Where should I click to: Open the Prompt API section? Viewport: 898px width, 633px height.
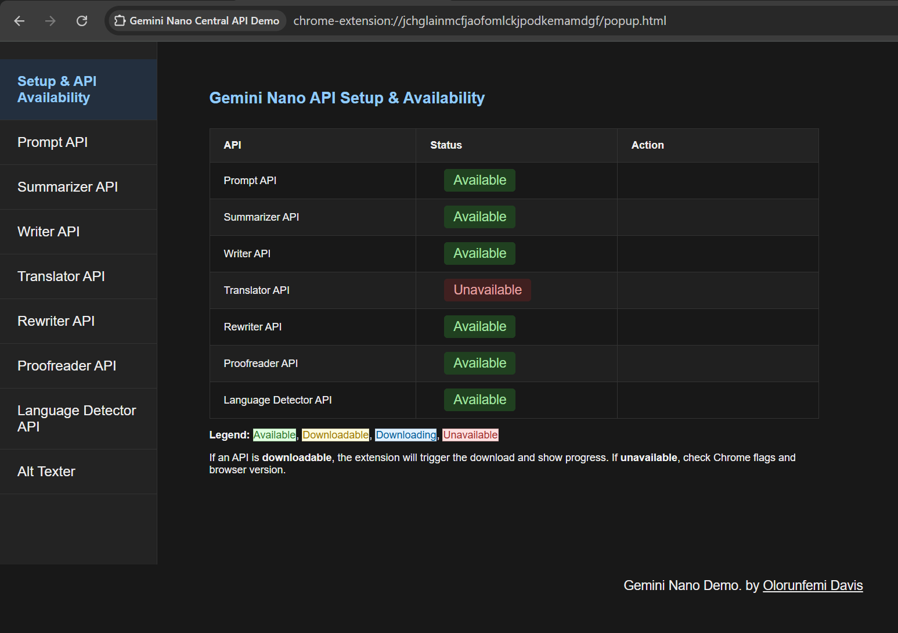click(x=53, y=142)
